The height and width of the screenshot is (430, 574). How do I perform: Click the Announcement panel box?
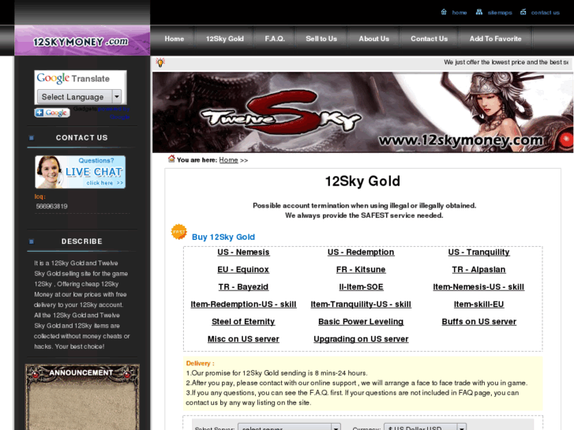82,397
